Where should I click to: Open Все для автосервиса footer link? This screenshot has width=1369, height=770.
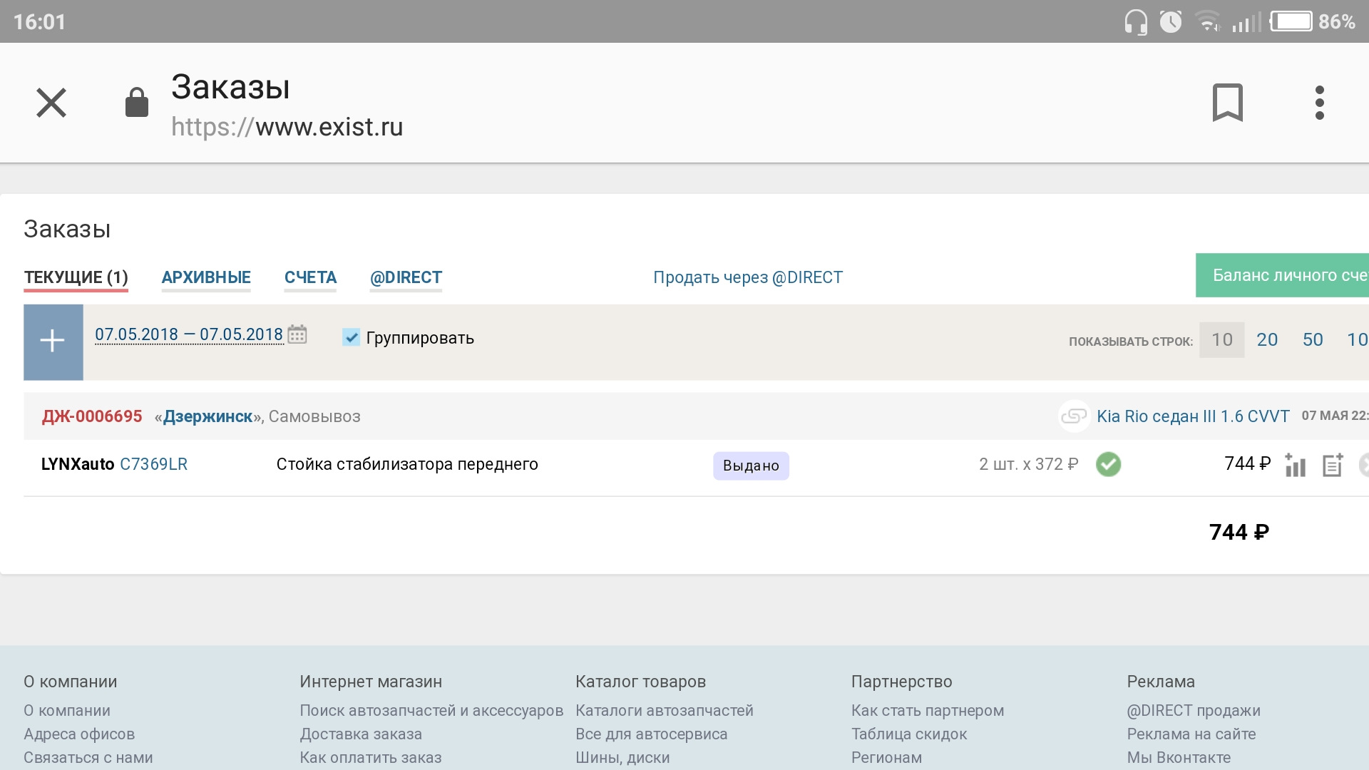pos(652,734)
